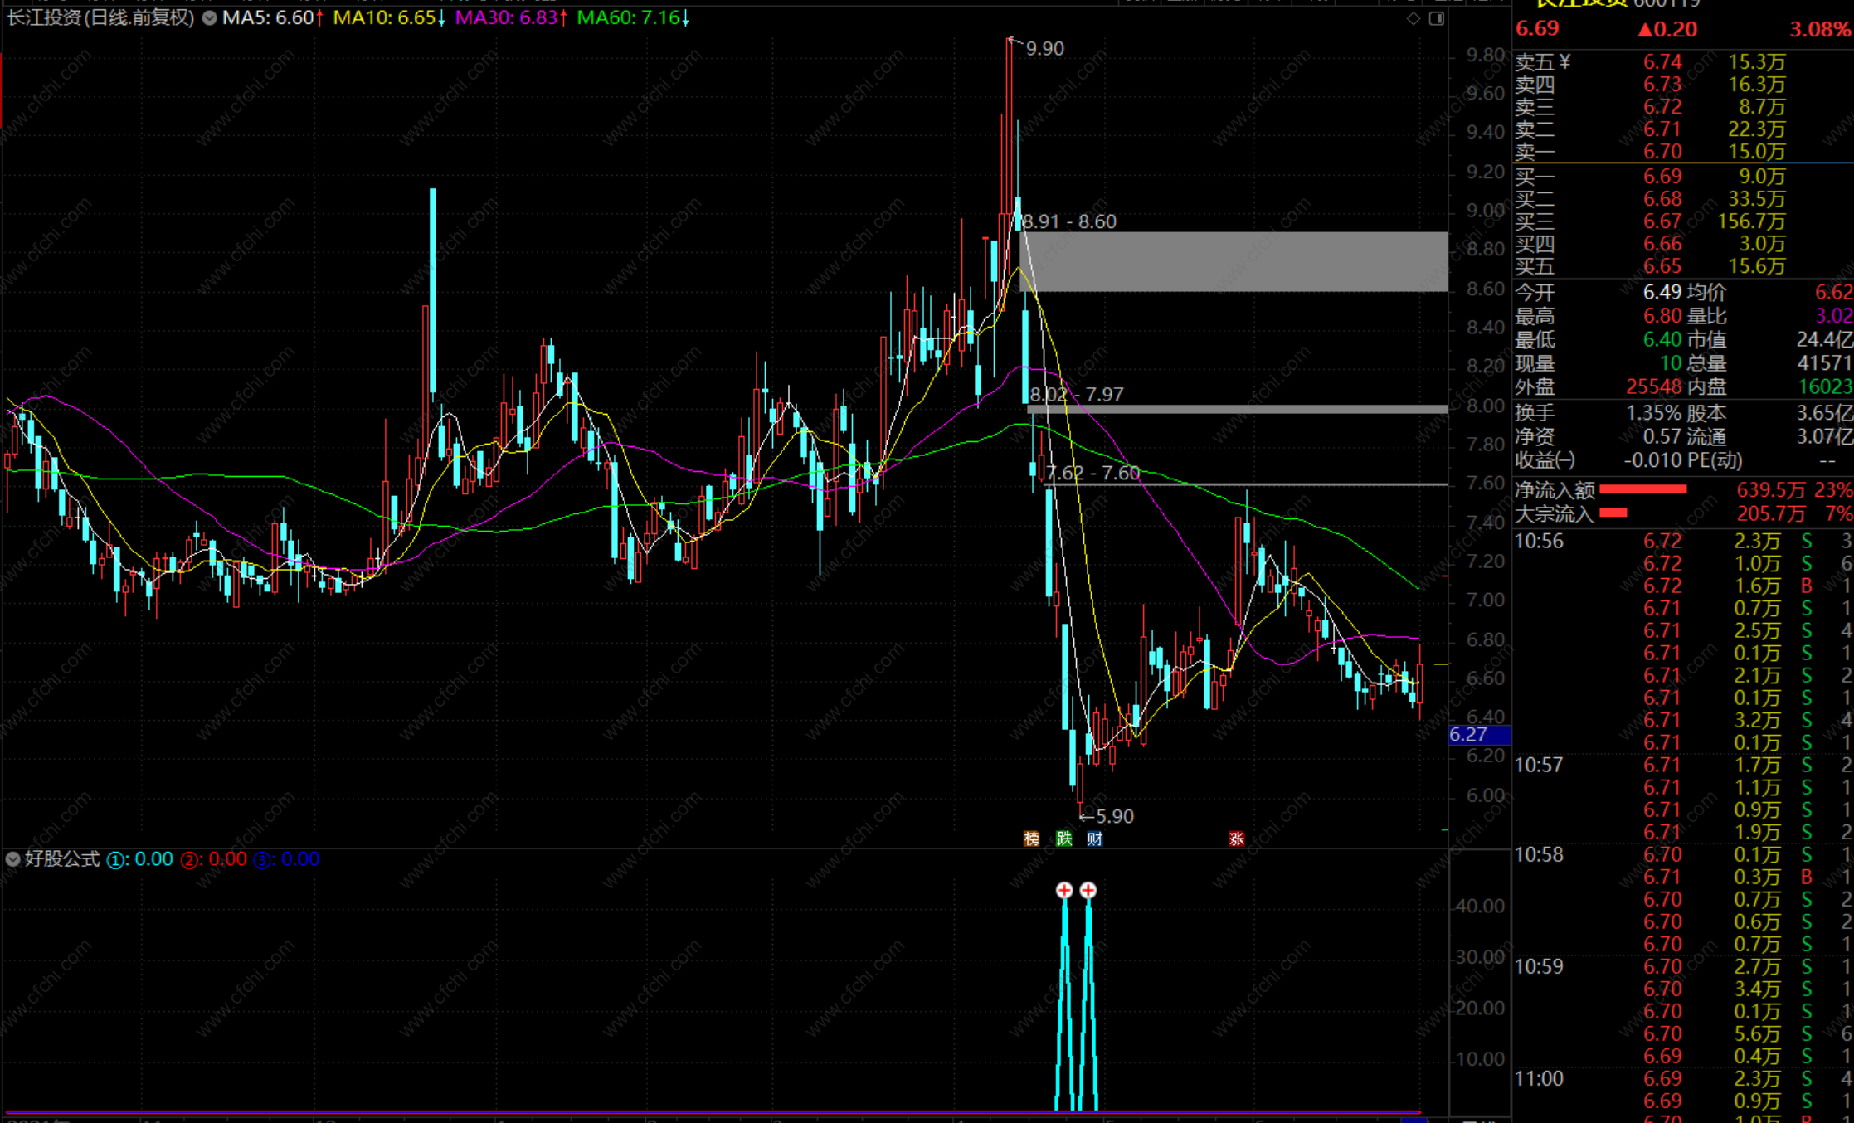Open the dropdown next to the 长江投资 chart title
Viewport: 1854px width, 1123px height.
(x=210, y=17)
